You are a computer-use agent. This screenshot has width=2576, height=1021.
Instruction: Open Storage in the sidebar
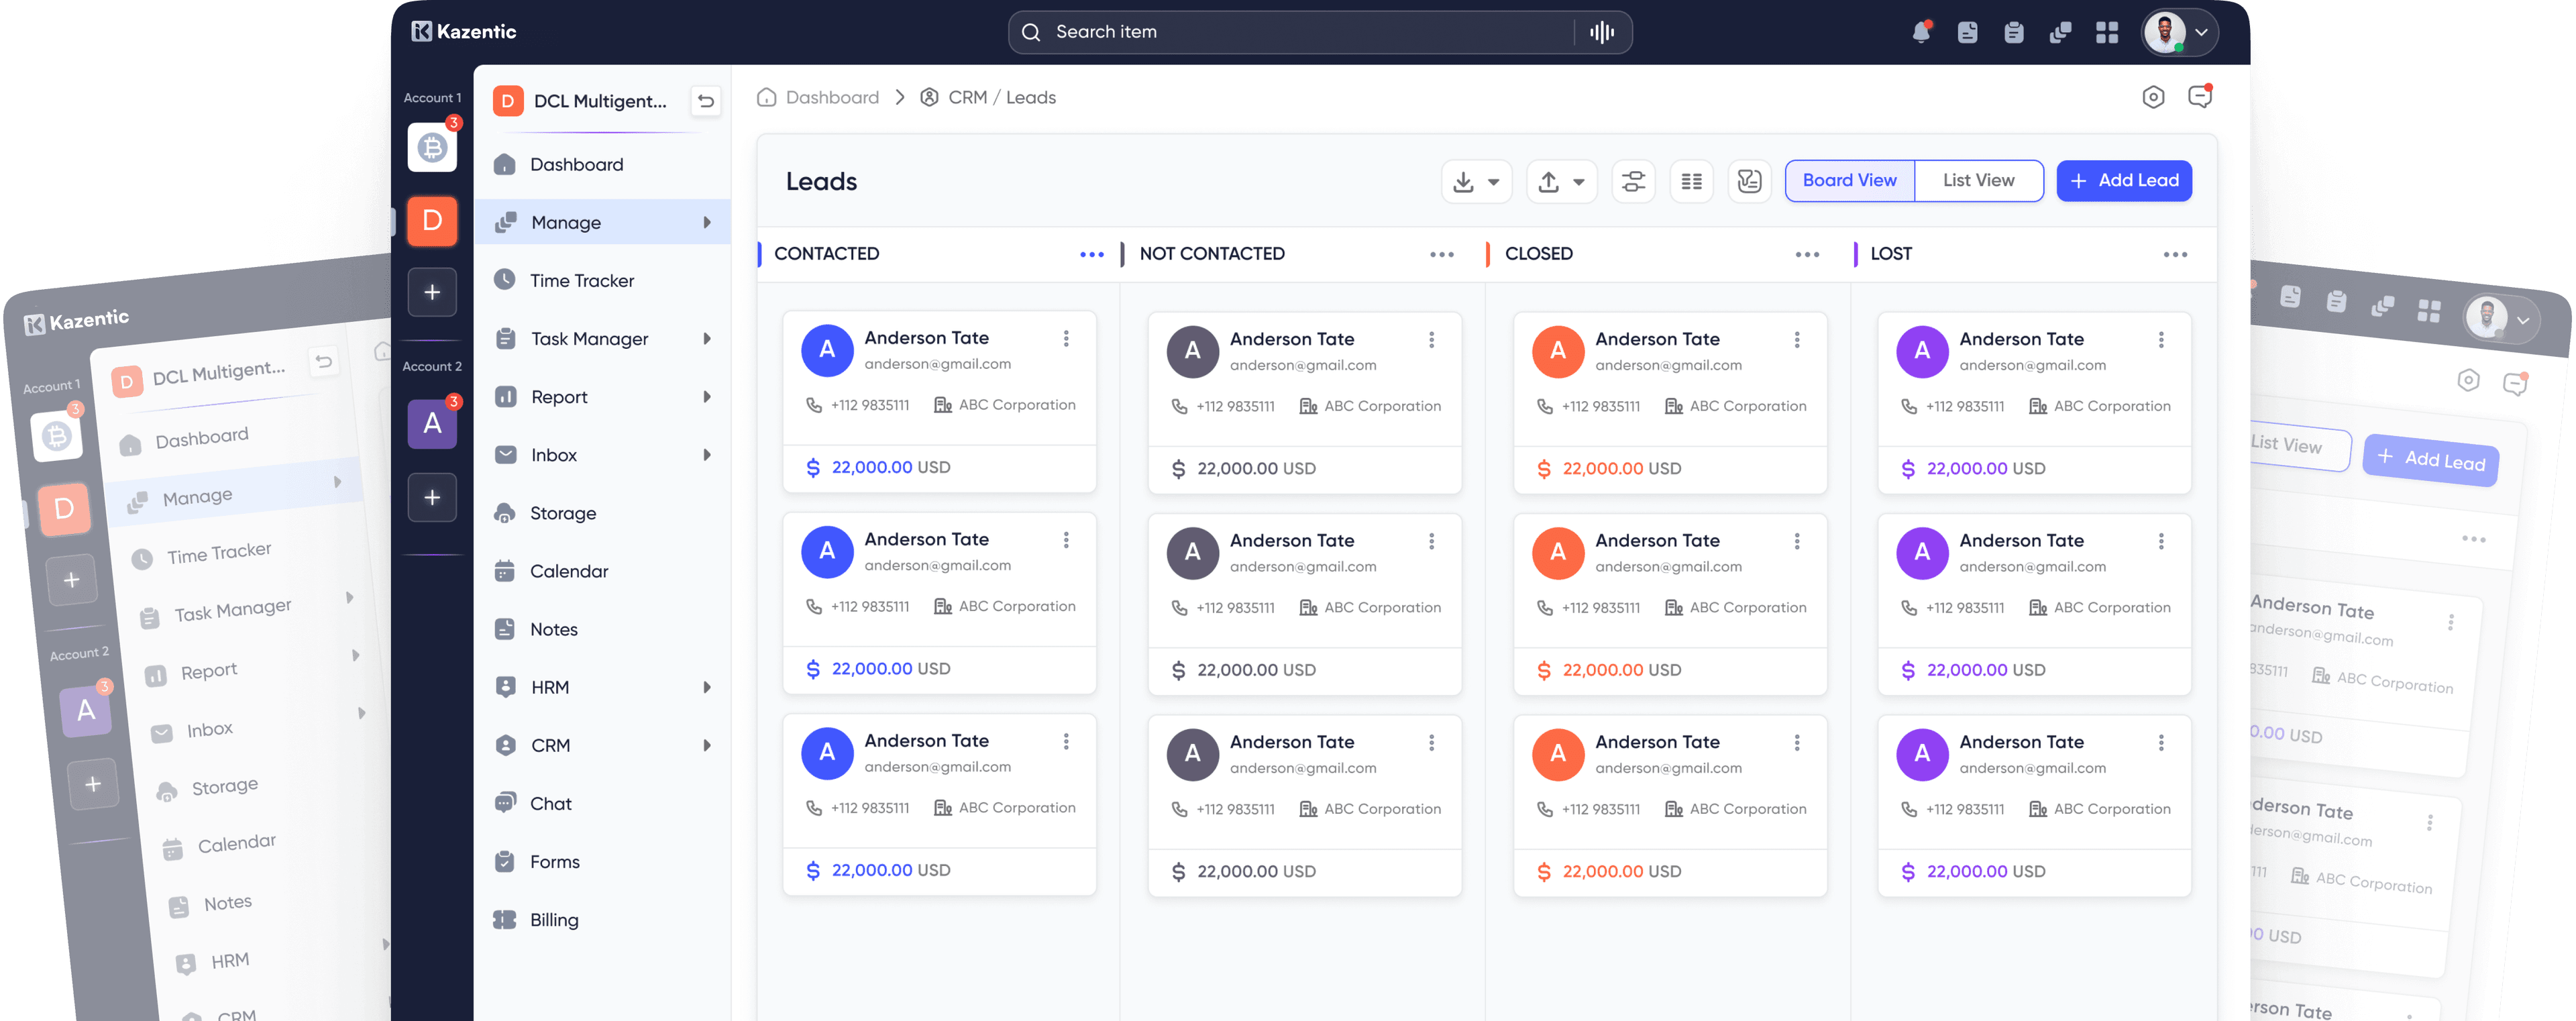(x=602, y=513)
